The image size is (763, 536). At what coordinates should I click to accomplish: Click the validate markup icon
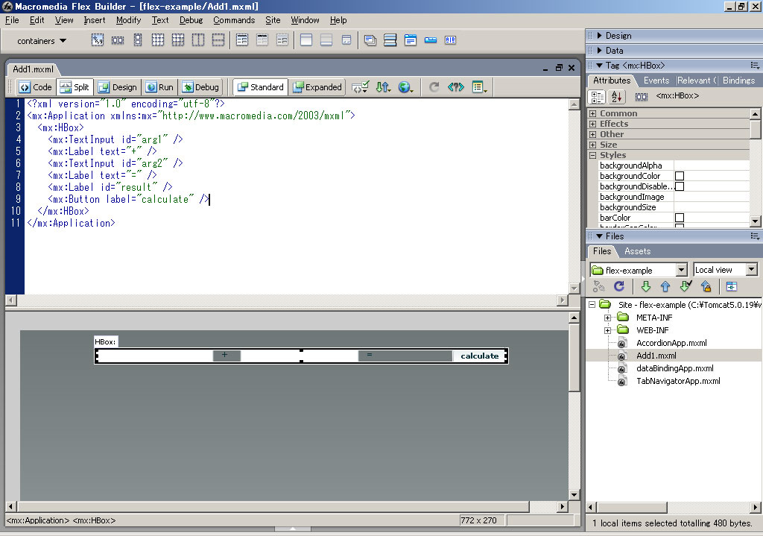[x=361, y=87]
